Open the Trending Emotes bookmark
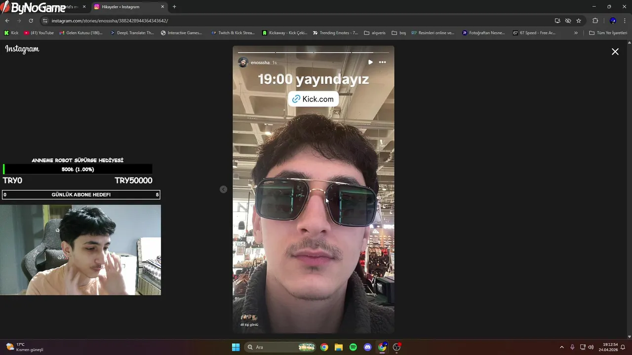 click(x=335, y=33)
